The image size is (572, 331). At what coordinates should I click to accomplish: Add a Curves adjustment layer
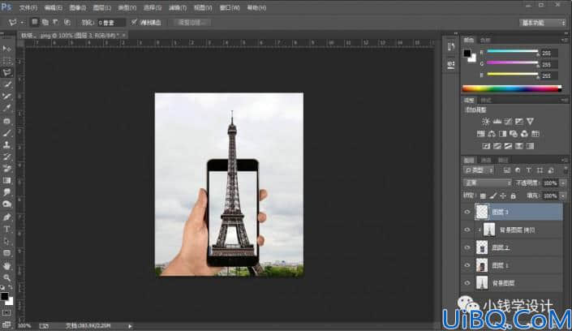(508, 122)
